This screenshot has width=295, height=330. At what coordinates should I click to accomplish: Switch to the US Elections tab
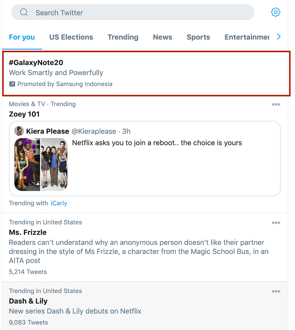(71, 37)
